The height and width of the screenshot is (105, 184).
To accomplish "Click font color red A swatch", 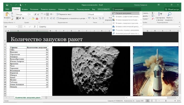I will 37,18.
